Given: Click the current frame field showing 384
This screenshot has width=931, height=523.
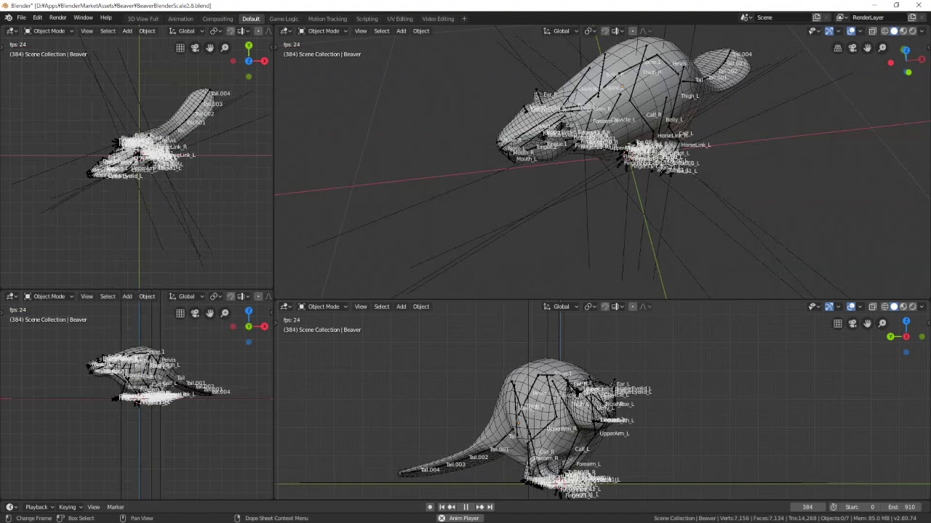Looking at the screenshot, I should 807,507.
